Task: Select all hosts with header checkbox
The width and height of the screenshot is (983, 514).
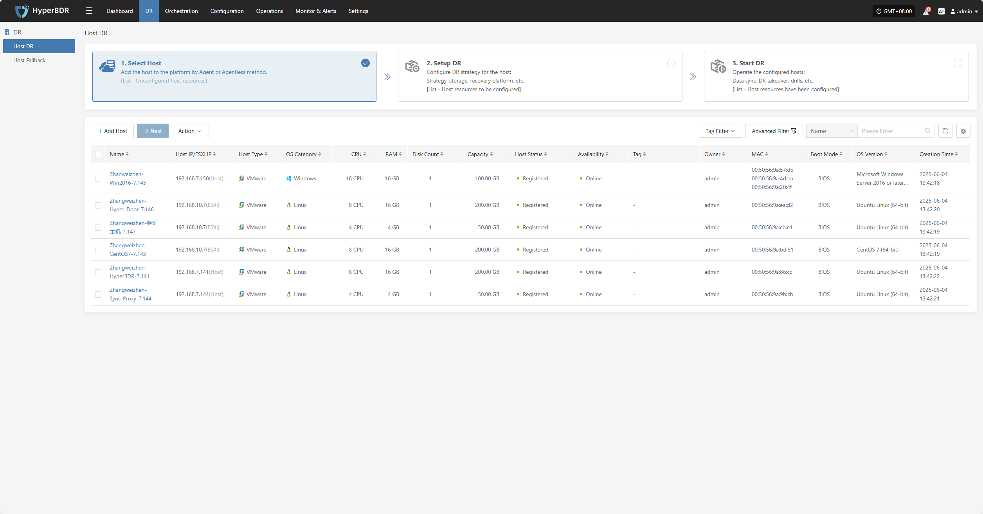Action: [x=98, y=154]
